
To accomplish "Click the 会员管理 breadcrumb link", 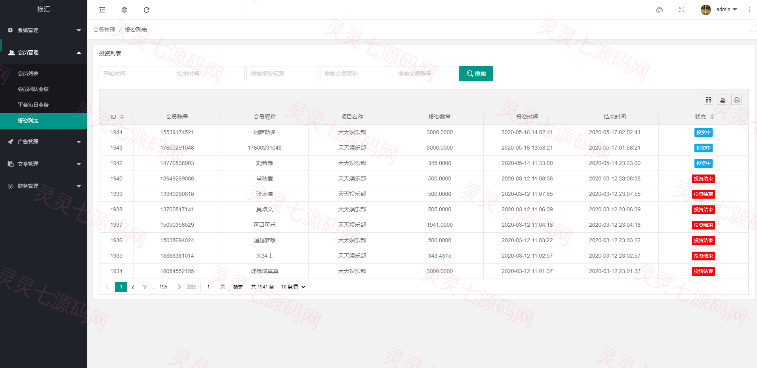I will pos(104,30).
